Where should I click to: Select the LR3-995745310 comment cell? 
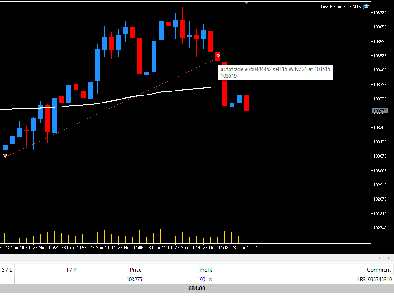pos(374,280)
